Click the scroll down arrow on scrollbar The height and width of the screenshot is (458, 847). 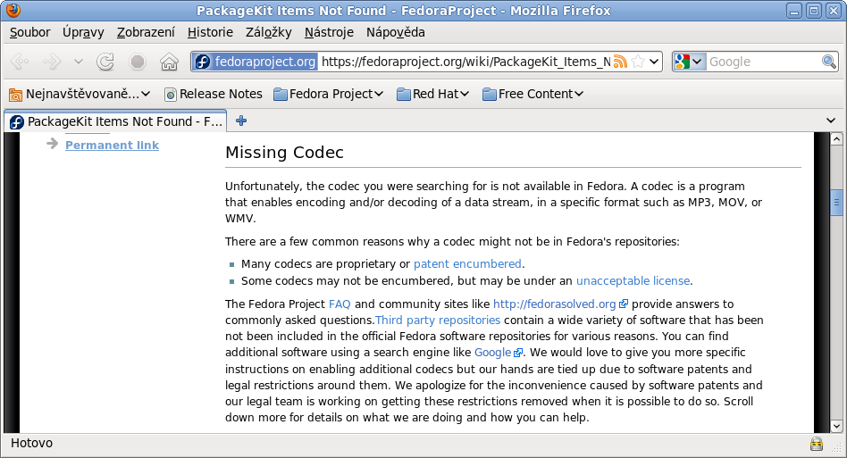click(836, 426)
